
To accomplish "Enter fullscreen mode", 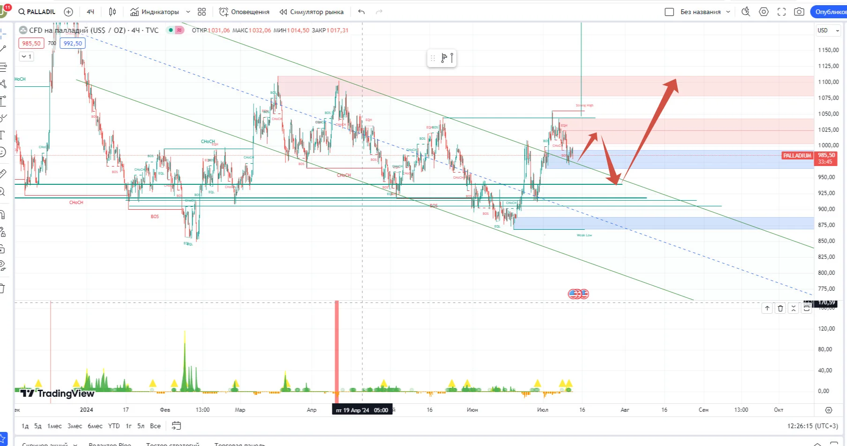I will pos(781,12).
